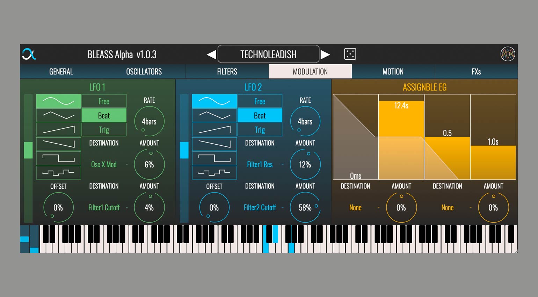Select the sine waveform for LFO 1
This screenshot has width=538, height=297.
59,101
